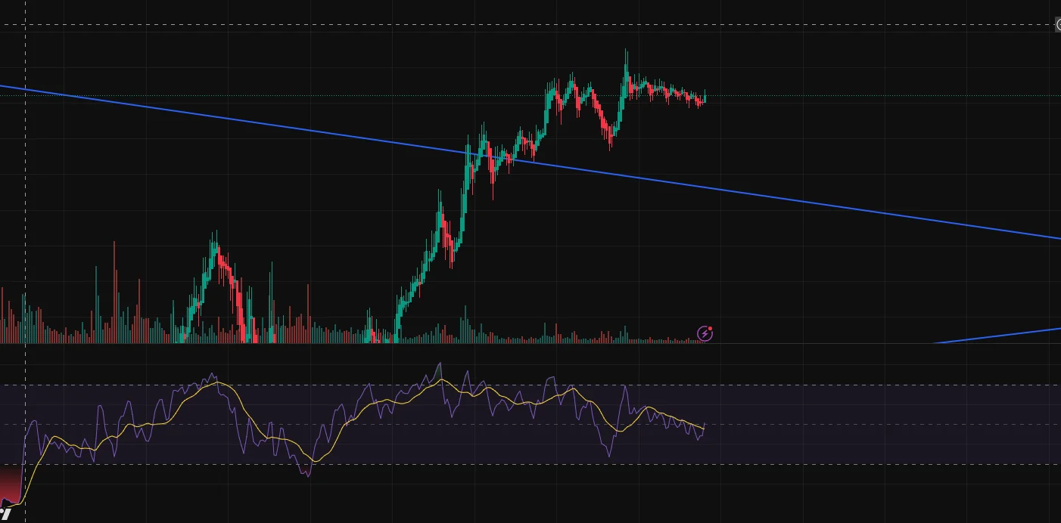1061x523 pixels.
Task: Select the white dashed horizontal line above the price
Action: pyautogui.click(x=530, y=25)
